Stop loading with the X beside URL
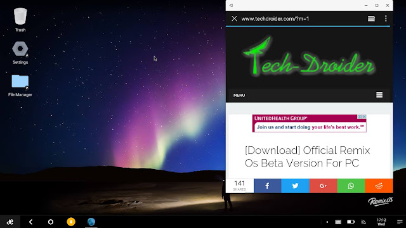The height and width of the screenshot is (228, 406). (x=234, y=18)
